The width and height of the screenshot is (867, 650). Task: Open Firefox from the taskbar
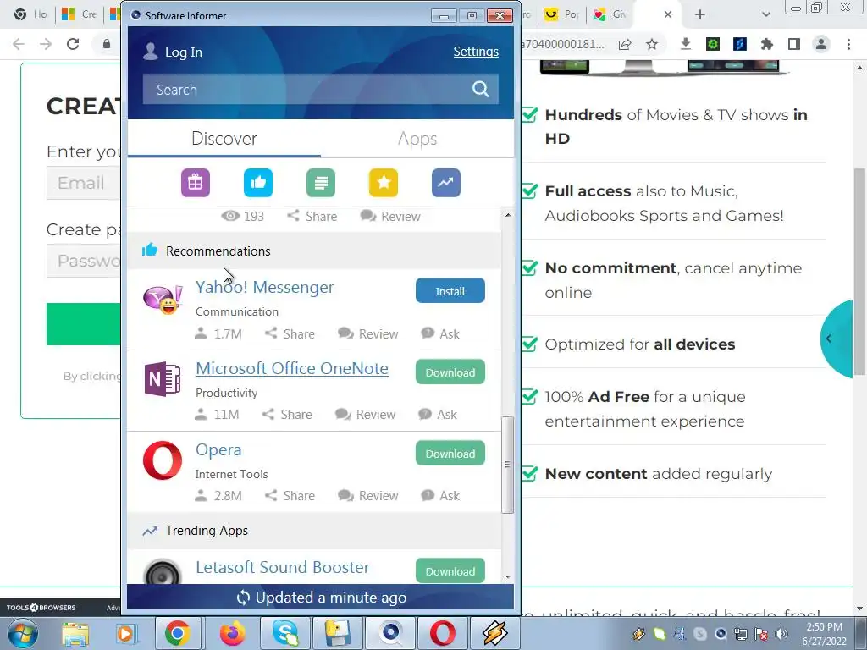(x=232, y=633)
